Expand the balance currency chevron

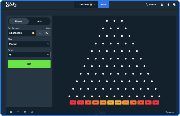pyautogui.click(x=94, y=5)
